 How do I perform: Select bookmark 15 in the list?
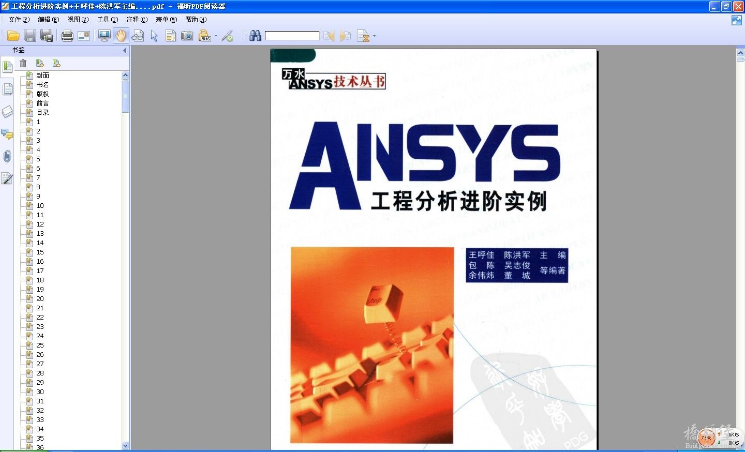(x=40, y=252)
